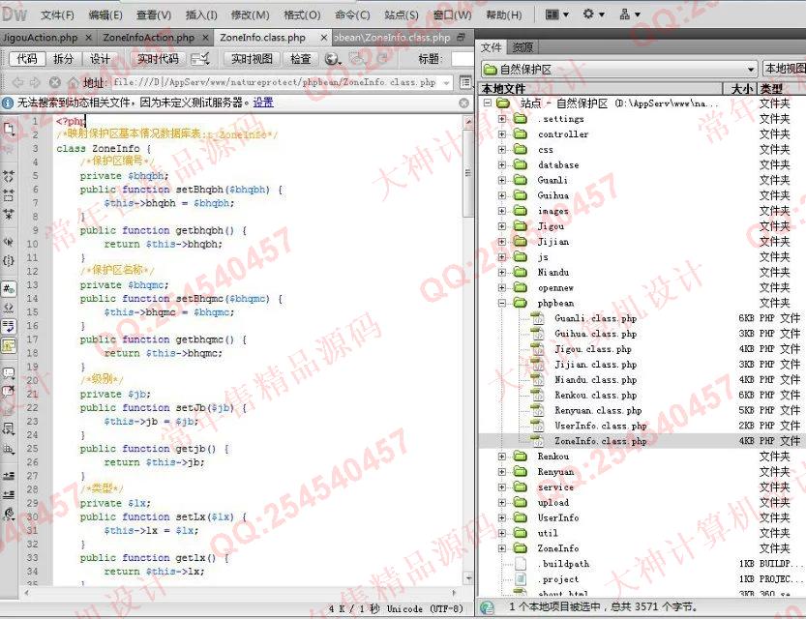Toggle Word Wrap in coding toolbar
The image size is (806, 619).
pos(9,326)
